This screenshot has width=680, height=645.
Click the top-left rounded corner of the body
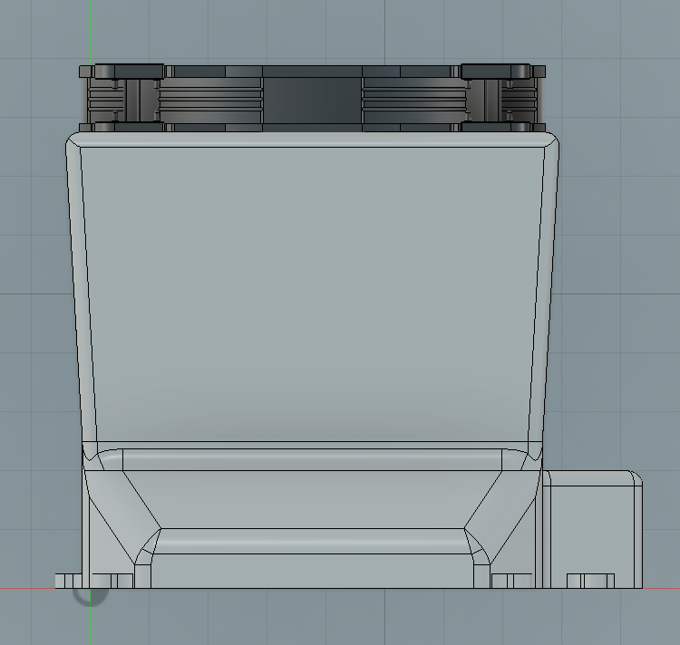click(x=73, y=141)
